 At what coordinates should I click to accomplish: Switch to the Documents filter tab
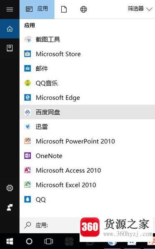pyautogui.click(x=64, y=10)
